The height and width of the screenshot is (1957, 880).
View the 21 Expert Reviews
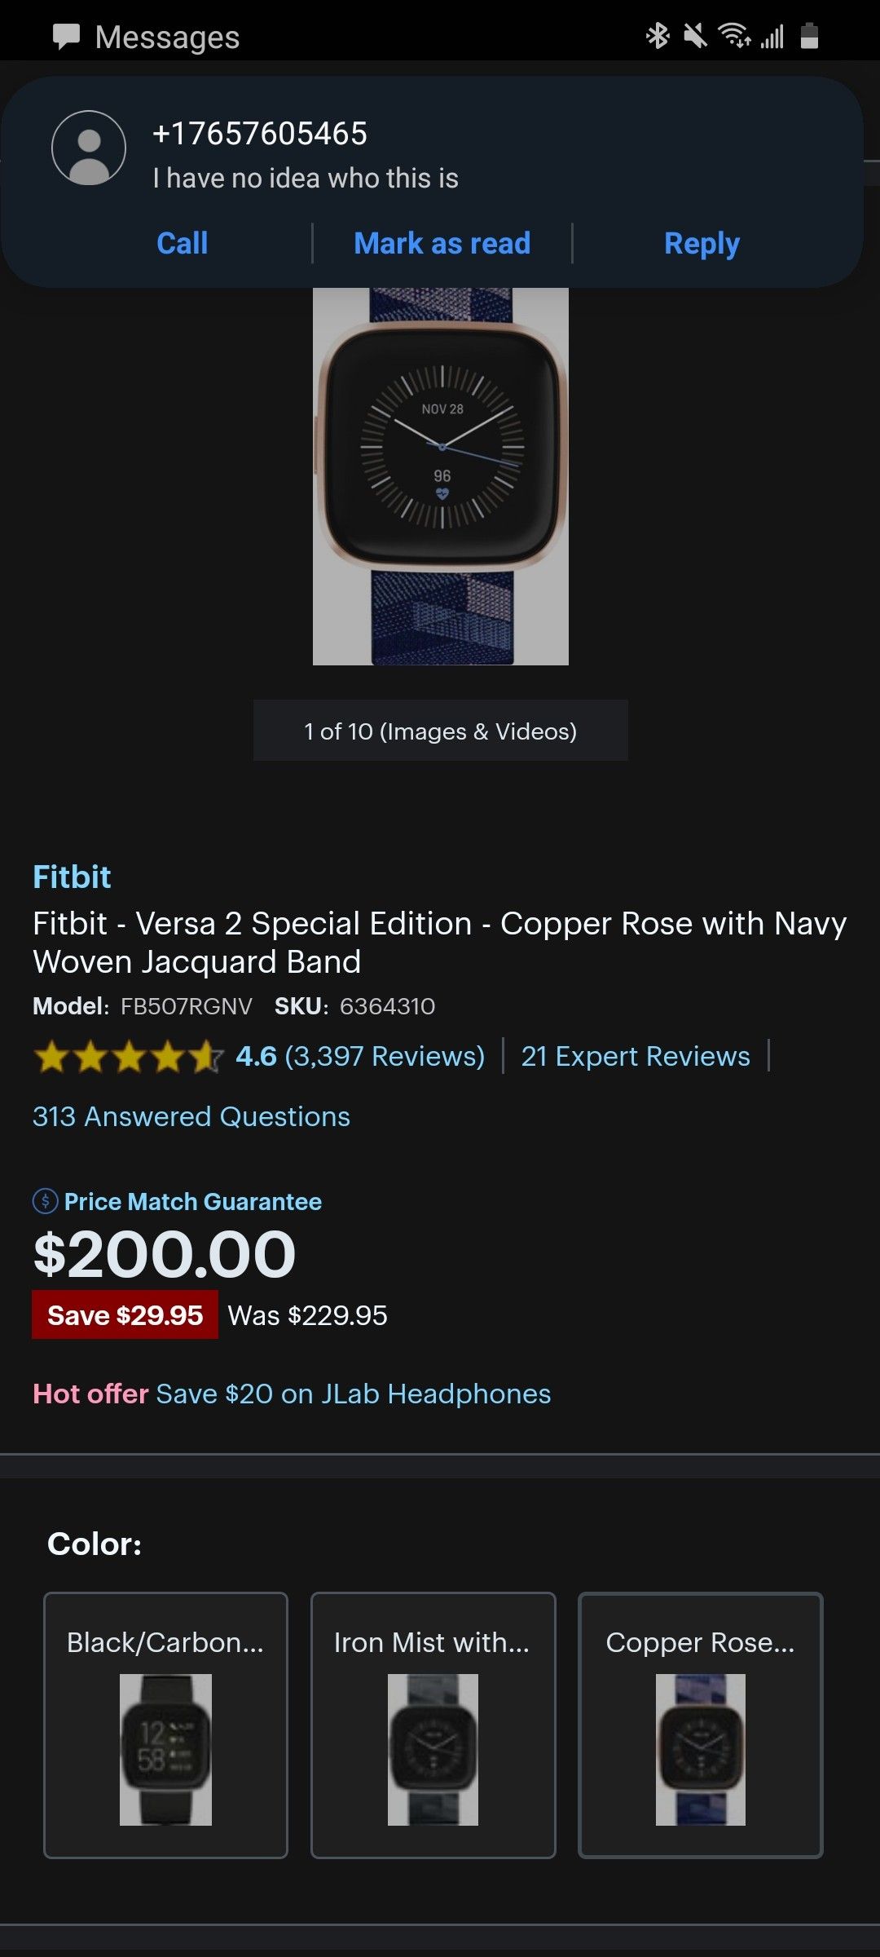point(636,1055)
